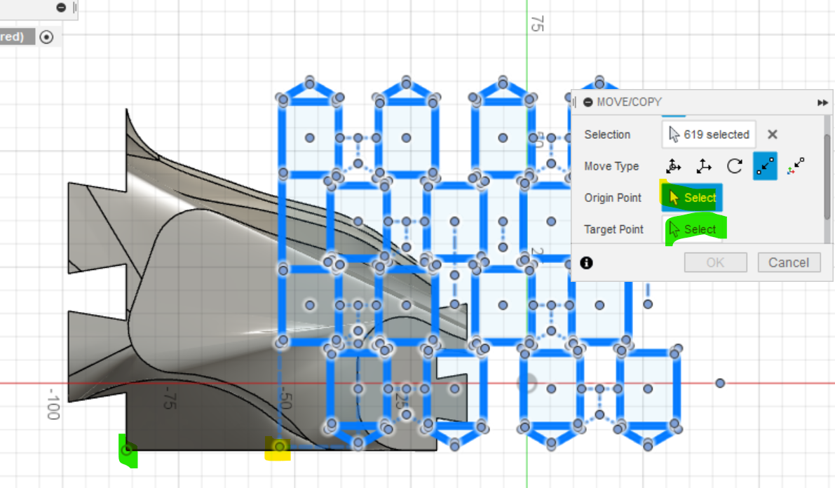The width and height of the screenshot is (835, 488).
Task: Click the isolated sketch point on red axis
Action: [x=720, y=383]
